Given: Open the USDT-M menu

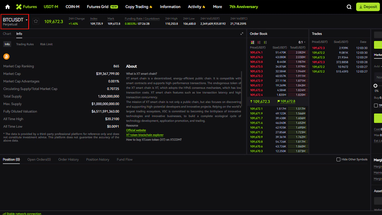Looking at the screenshot, I should pyautogui.click(x=51, y=7).
